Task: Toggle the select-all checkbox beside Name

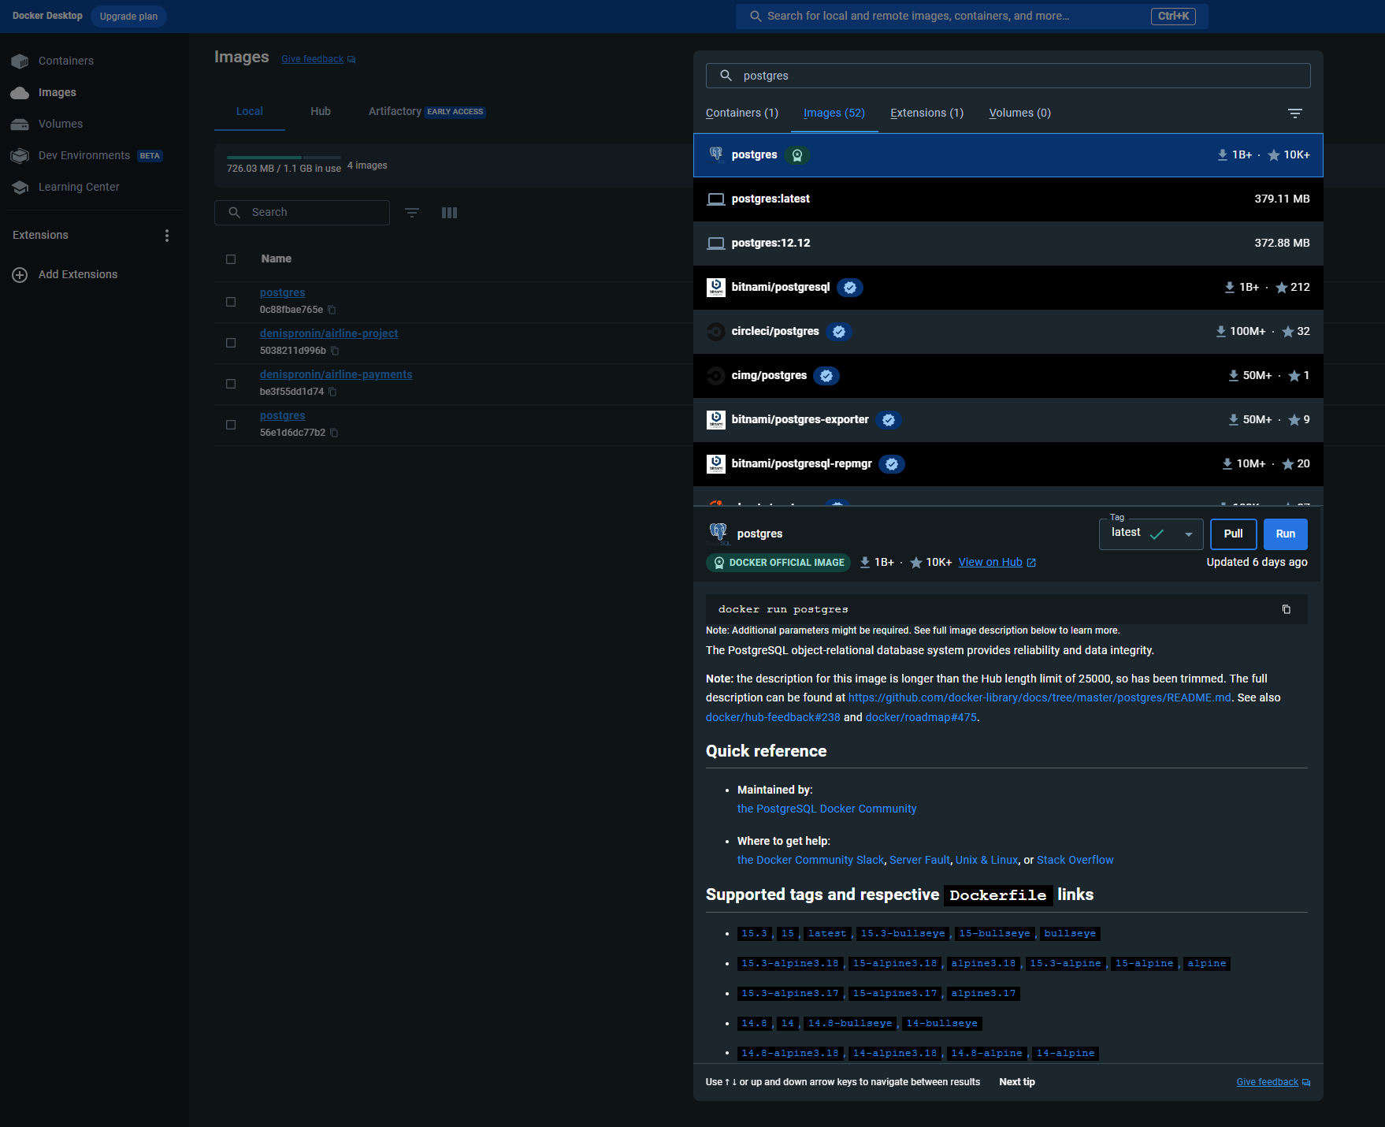Action: tap(231, 259)
